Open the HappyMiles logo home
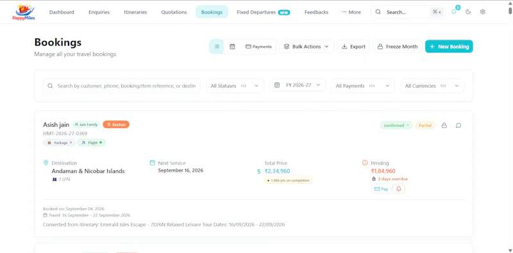513x253 pixels. [x=24, y=12]
